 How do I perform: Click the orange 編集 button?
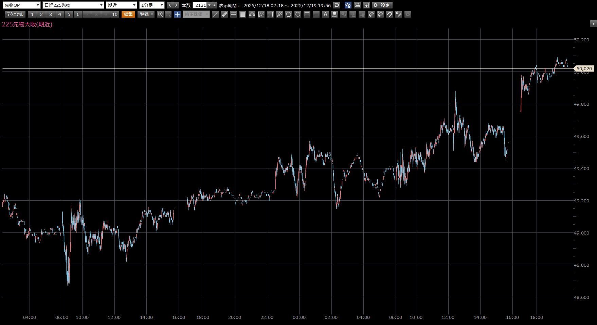point(128,14)
